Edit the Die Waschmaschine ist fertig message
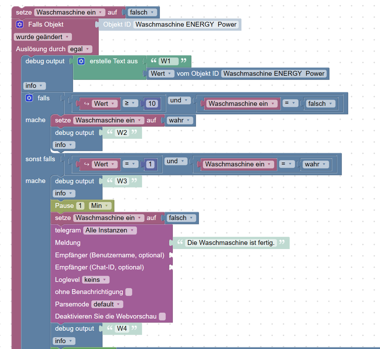The height and width of the screenshot is (349, 380). point(230,243)
